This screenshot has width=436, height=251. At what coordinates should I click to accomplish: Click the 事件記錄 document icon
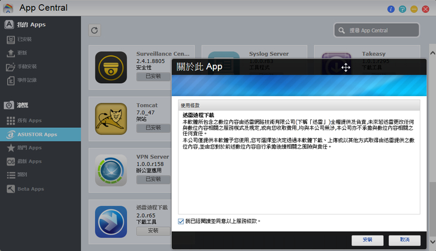11,81
